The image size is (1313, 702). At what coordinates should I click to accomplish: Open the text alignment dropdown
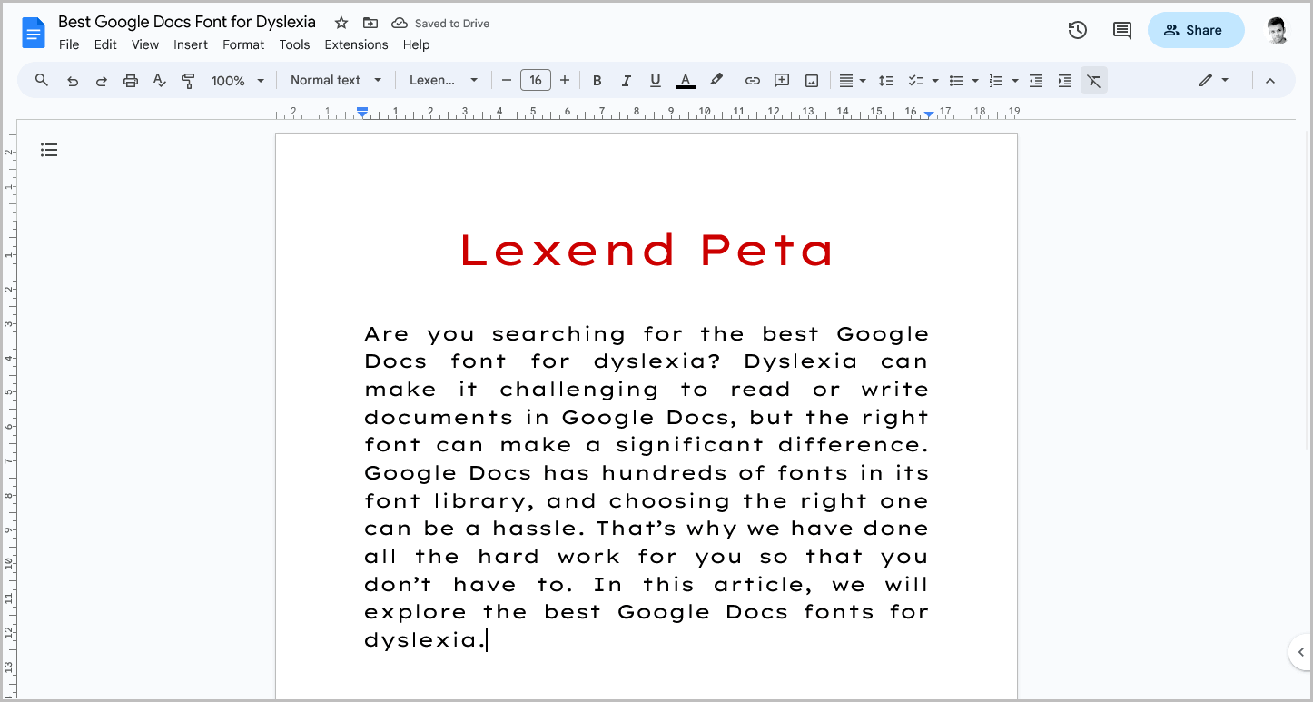click(852, 81)
